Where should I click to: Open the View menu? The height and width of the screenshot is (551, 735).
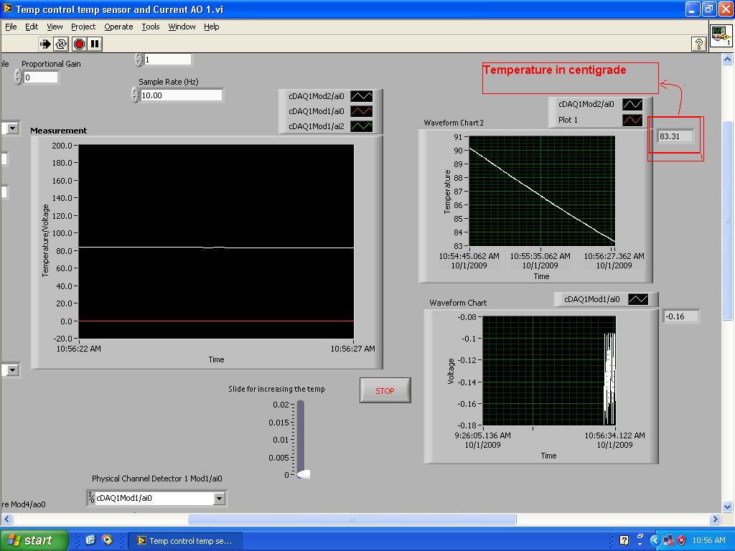(55, 27)
